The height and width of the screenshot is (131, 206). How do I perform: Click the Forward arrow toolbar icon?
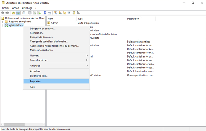pos(7,13)
